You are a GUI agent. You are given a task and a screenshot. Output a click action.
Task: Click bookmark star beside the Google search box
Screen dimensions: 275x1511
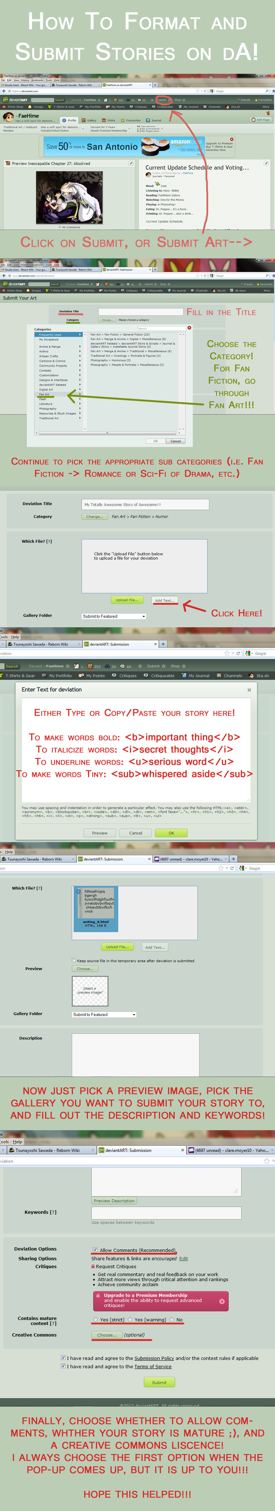[x=227, y=653]
